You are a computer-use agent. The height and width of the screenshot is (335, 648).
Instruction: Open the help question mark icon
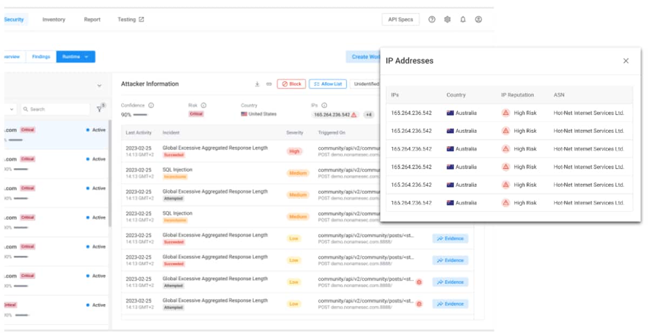pos(431,19)
